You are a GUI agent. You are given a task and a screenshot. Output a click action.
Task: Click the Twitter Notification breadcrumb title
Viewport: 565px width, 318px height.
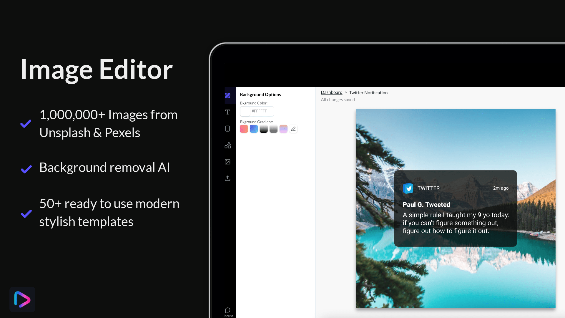(368, 93)
